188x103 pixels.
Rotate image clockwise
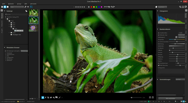114,7
